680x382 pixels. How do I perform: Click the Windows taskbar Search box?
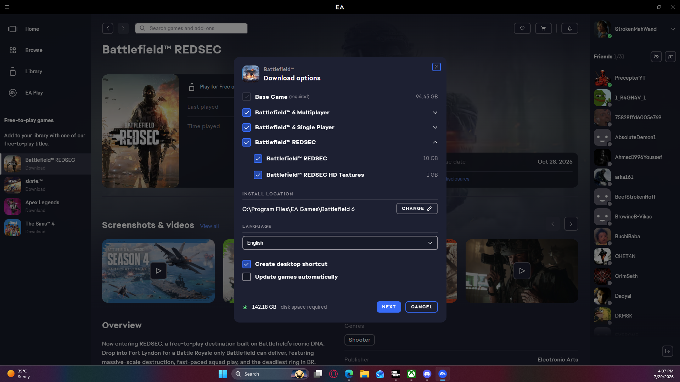(x=270, y=374)
